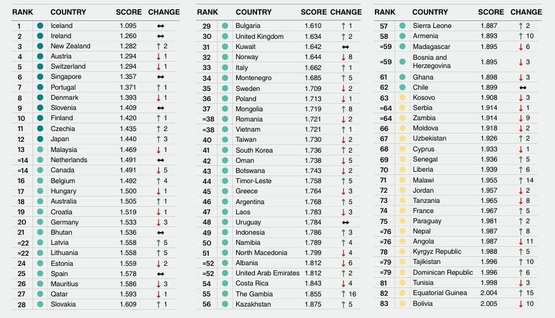Click the dark teal dot beside Iceland

point(40,26)
